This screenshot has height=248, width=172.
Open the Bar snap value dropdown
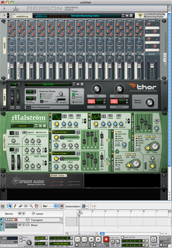[50, 206]
